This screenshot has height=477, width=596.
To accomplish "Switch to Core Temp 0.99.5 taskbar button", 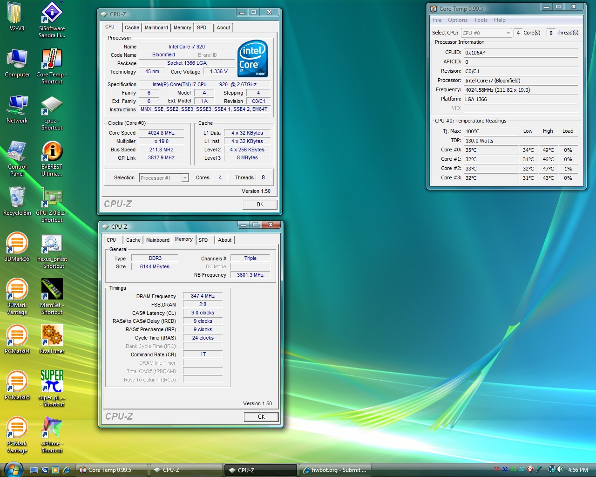I will [x=112, y=470].
